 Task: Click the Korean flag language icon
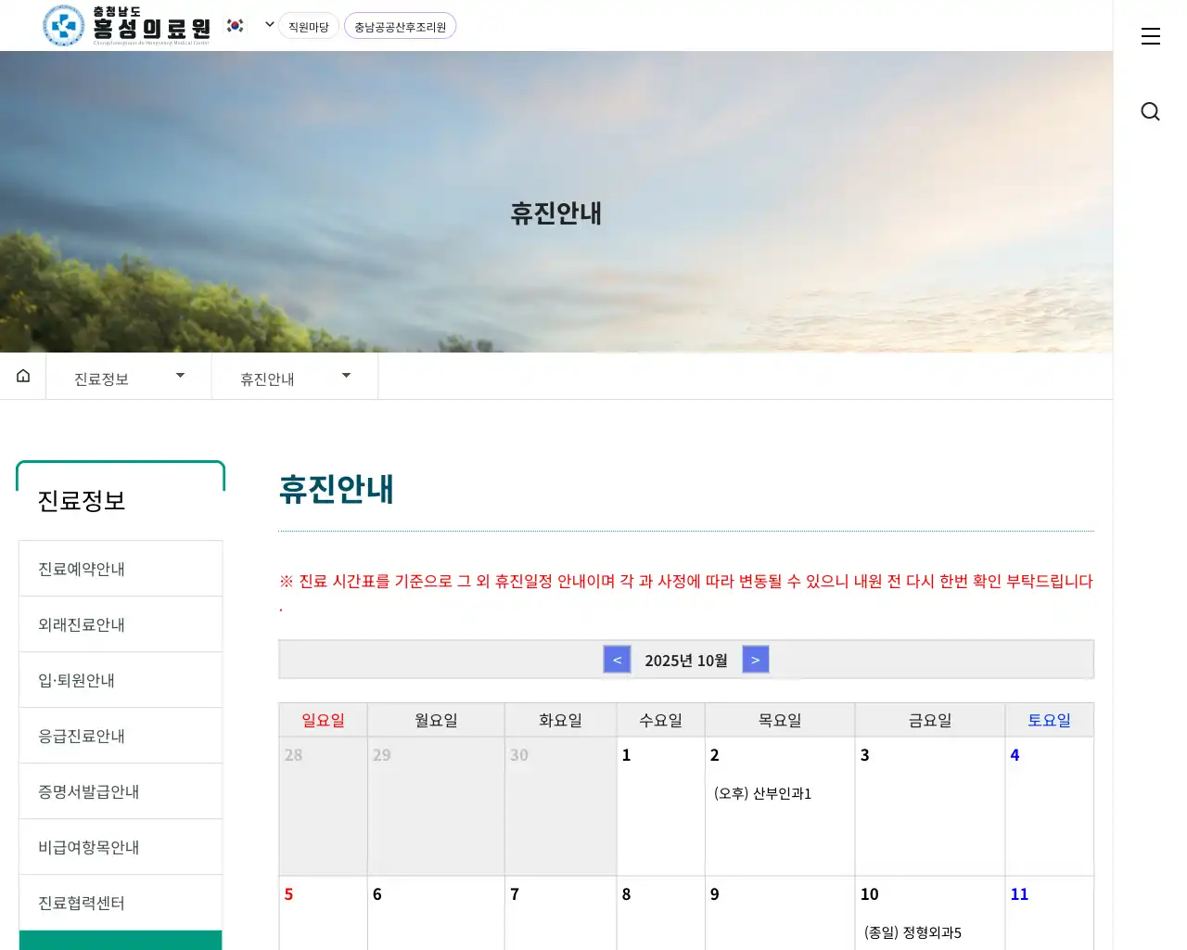coord(236,26)
